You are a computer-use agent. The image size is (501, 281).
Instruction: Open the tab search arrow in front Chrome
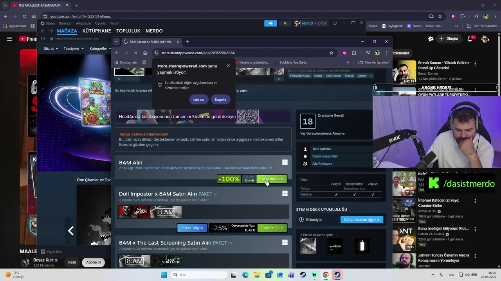point(116,42)
